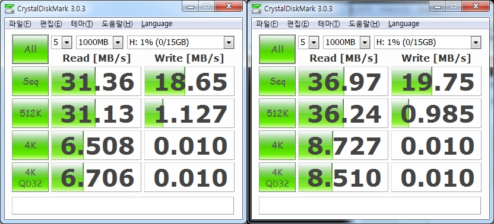Click the Read [MB/s] header in left window
Screen dimensions: 494x224
pyautogui.click(x=96, y=58)
